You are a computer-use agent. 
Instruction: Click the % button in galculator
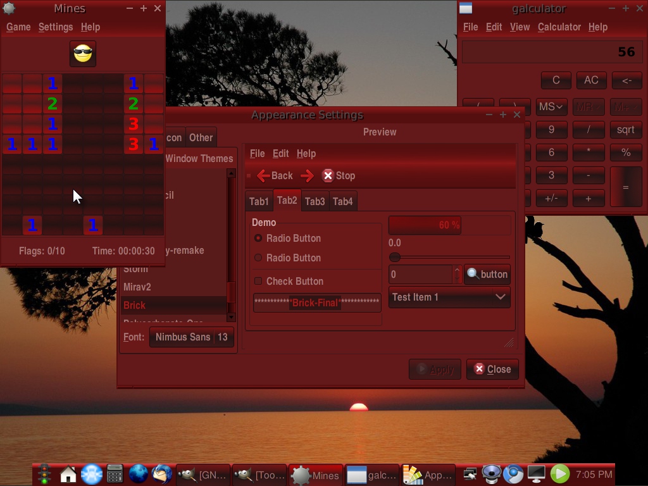point(626,153)
